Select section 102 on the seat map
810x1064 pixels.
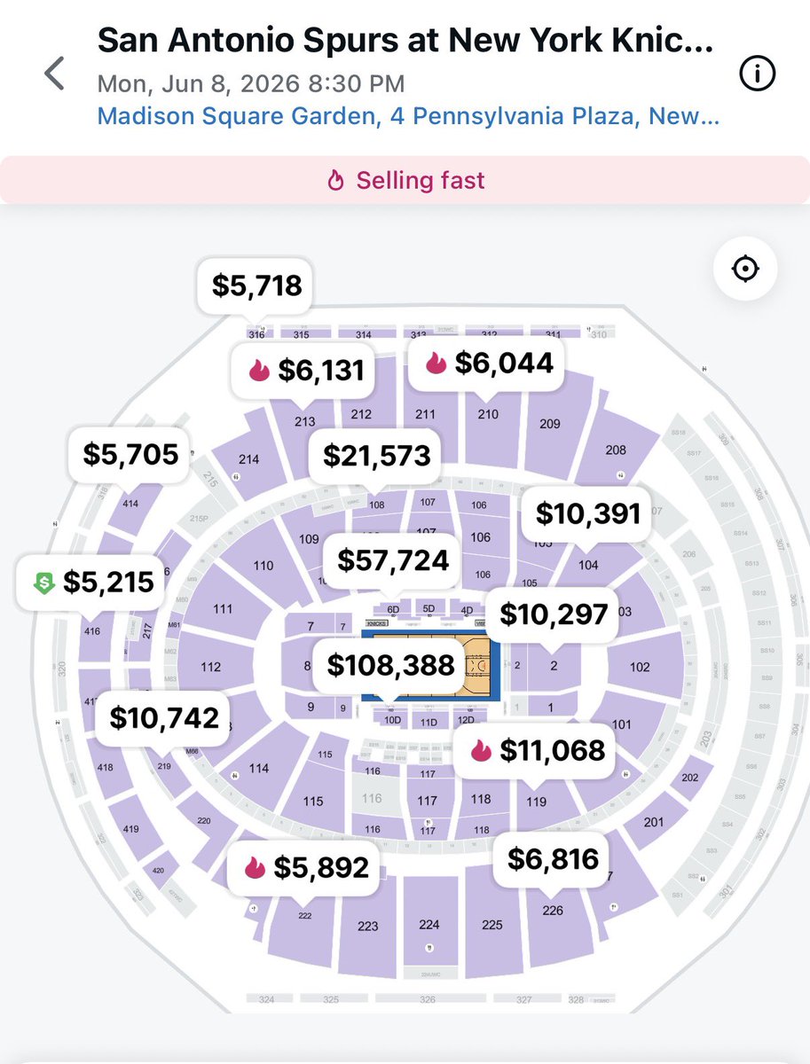(x=640, y=667)
